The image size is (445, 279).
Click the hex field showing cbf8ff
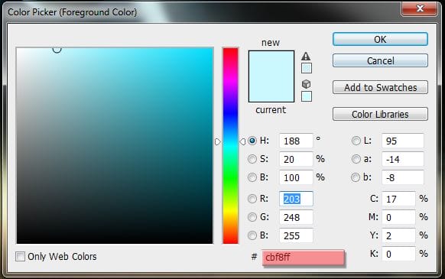point(304,258)
